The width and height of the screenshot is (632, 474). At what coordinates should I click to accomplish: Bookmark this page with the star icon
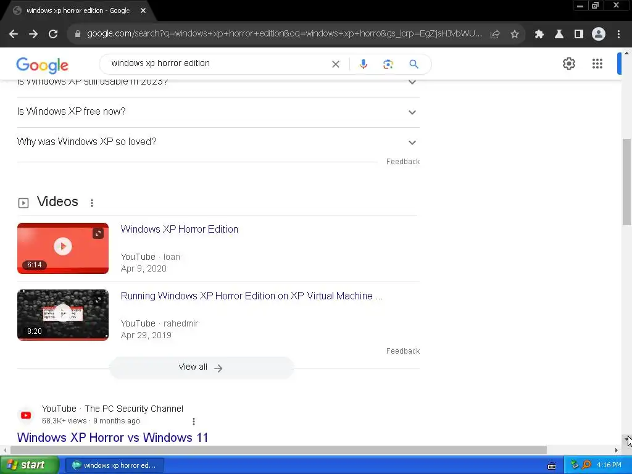(x=515, y=35)
